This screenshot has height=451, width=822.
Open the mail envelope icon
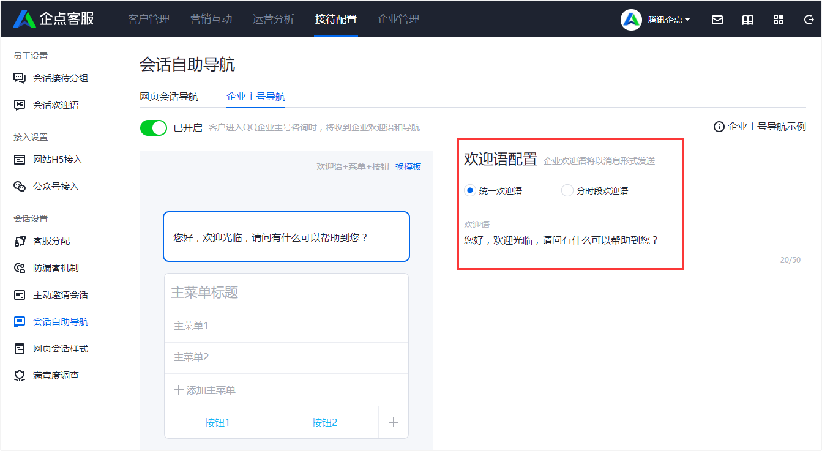pyautogui.click(x=717, y=20)
